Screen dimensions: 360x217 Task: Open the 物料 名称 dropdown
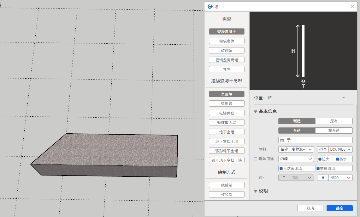point(301,149)
